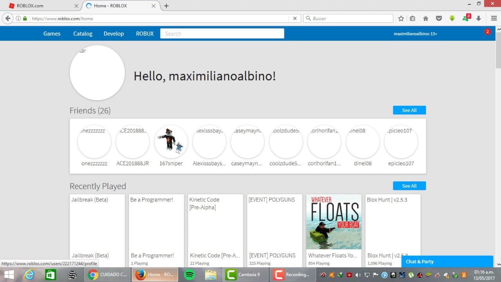Show bookmarks list icon
This screenshot has height=282, width=501.
tap(413, 18)
